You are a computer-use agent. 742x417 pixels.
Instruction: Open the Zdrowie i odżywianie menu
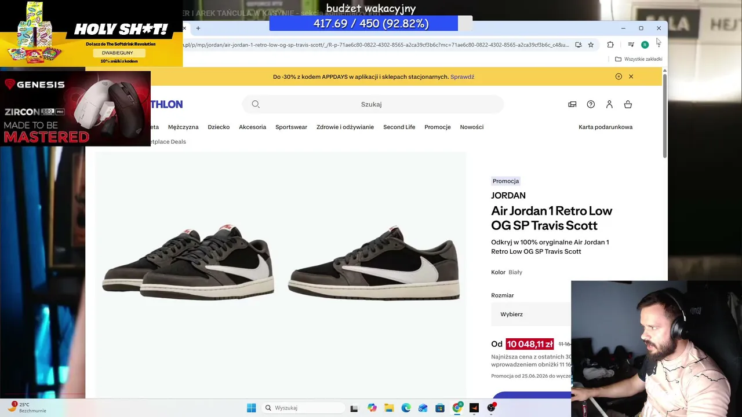(x=345, y=127)
